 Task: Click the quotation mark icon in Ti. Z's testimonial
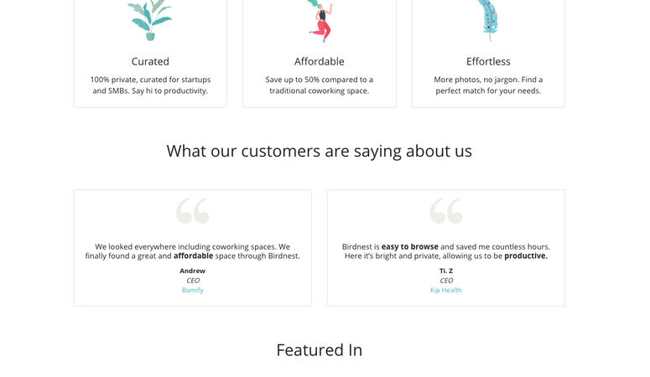click(x=446, y=211)
